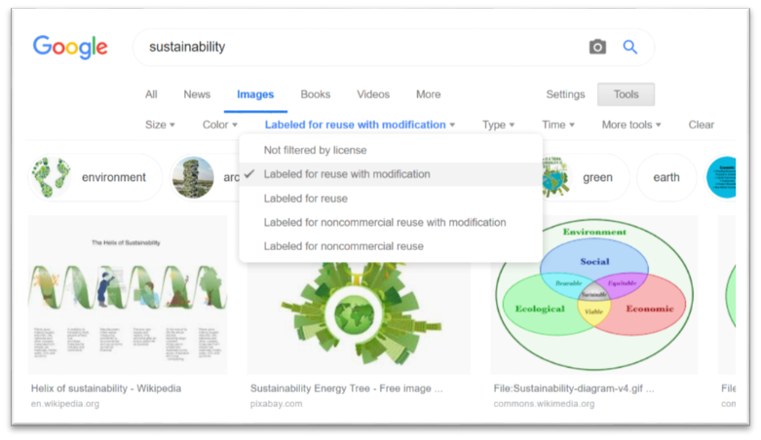Image resolution: width=761 pixels, height=440 pixels.
Task: Click the magnifying glass search icon
Action: (x=630, y=47)
